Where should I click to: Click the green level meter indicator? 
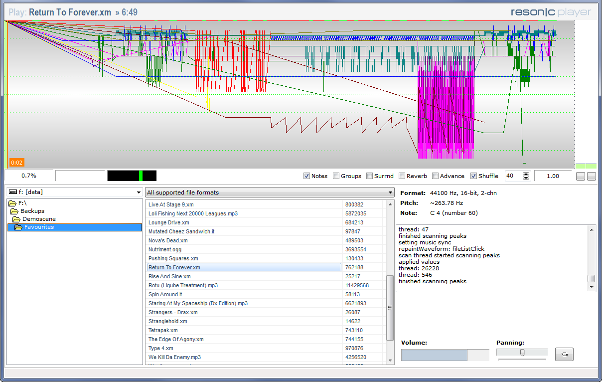tap(141, 176)
